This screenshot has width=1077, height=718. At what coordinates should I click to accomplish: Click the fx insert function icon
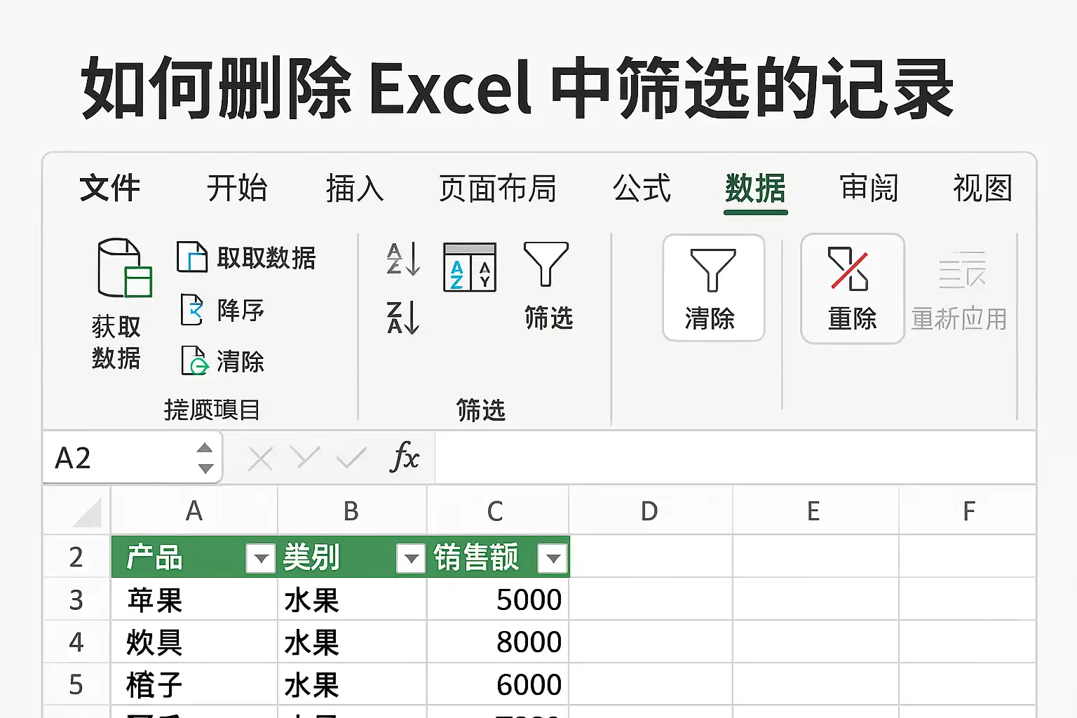[x=405, y=457]
